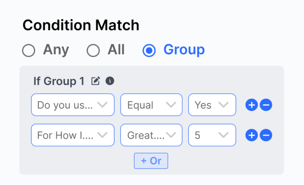This screenshot has height=185, width=304.
Task: Open the value dropdown showing 5
Action: pos(212,135)
